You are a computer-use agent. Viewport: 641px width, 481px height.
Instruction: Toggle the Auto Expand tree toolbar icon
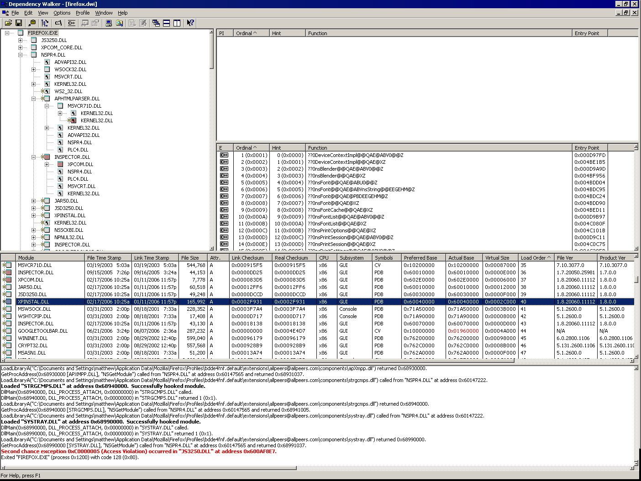click(45, 23)
